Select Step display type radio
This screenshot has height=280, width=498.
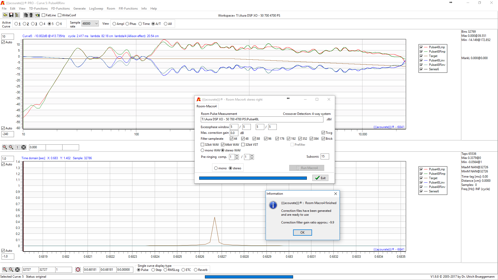click(153, 270)
